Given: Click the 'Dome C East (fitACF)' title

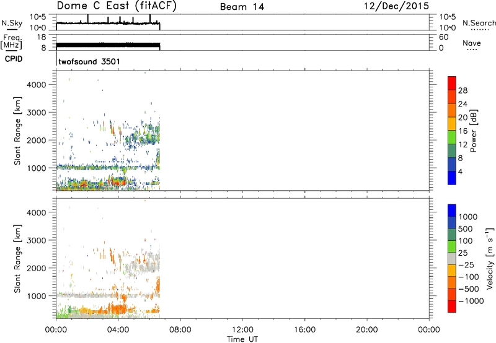Looking at the screenshot, I should tap(117, 6).
